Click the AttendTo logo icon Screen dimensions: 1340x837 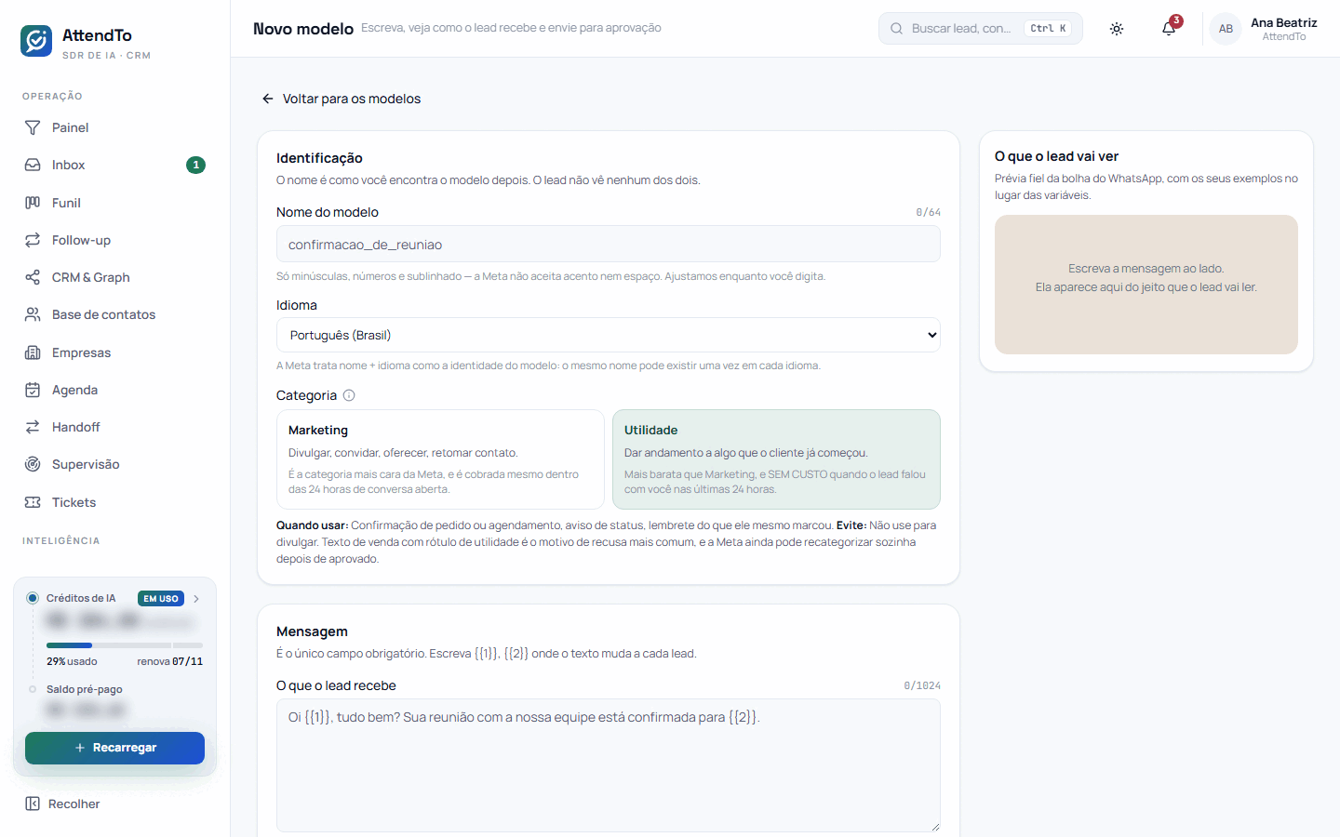tap(36, 41)
